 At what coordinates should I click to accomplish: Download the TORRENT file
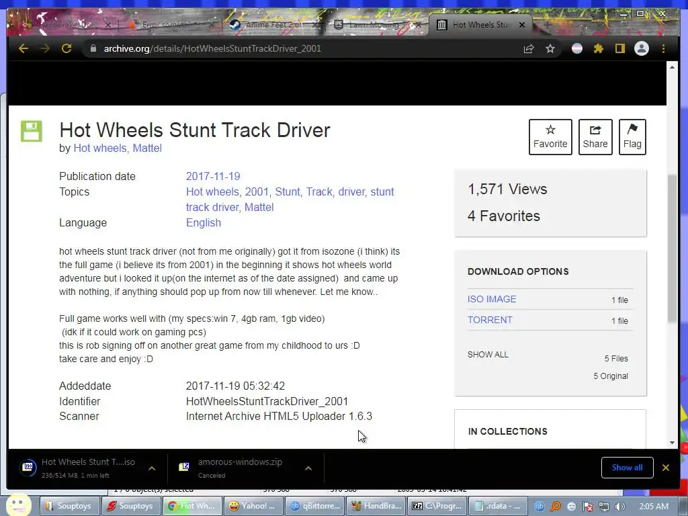[x=490, y=320]
